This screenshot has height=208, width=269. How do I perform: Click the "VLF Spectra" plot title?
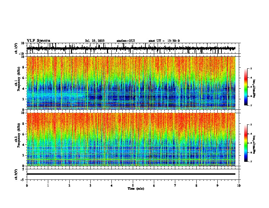38,41
